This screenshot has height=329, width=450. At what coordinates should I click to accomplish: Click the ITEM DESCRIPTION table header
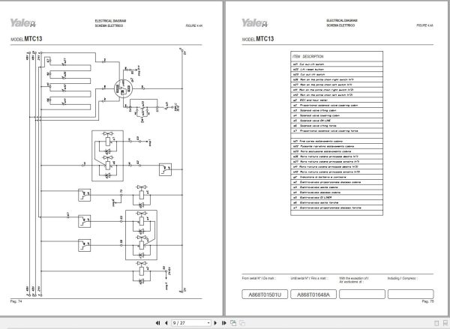point(337,56)
